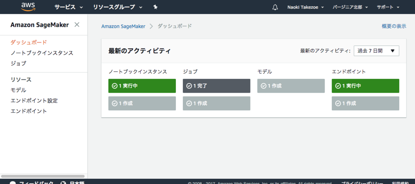Open the サポート support menu
Screen dimensions: 415x184
pyautogui.click(x=388, y=7)
